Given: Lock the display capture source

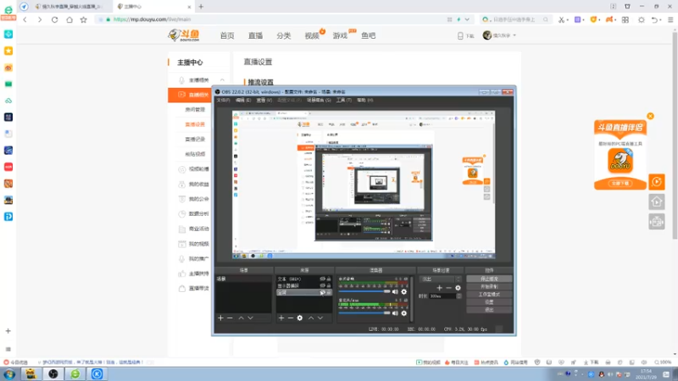Looking at the screenshot, I should (329, 285).
